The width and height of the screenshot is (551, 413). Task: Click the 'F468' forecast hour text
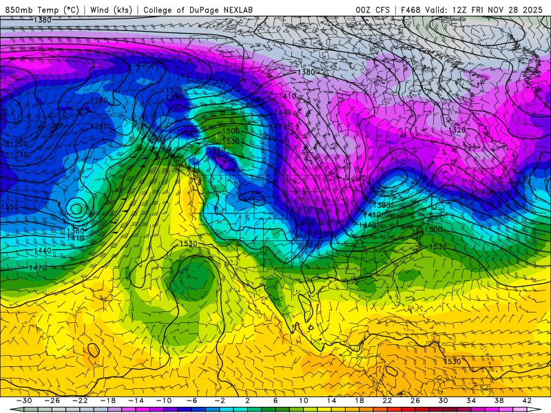pos(410,10)
